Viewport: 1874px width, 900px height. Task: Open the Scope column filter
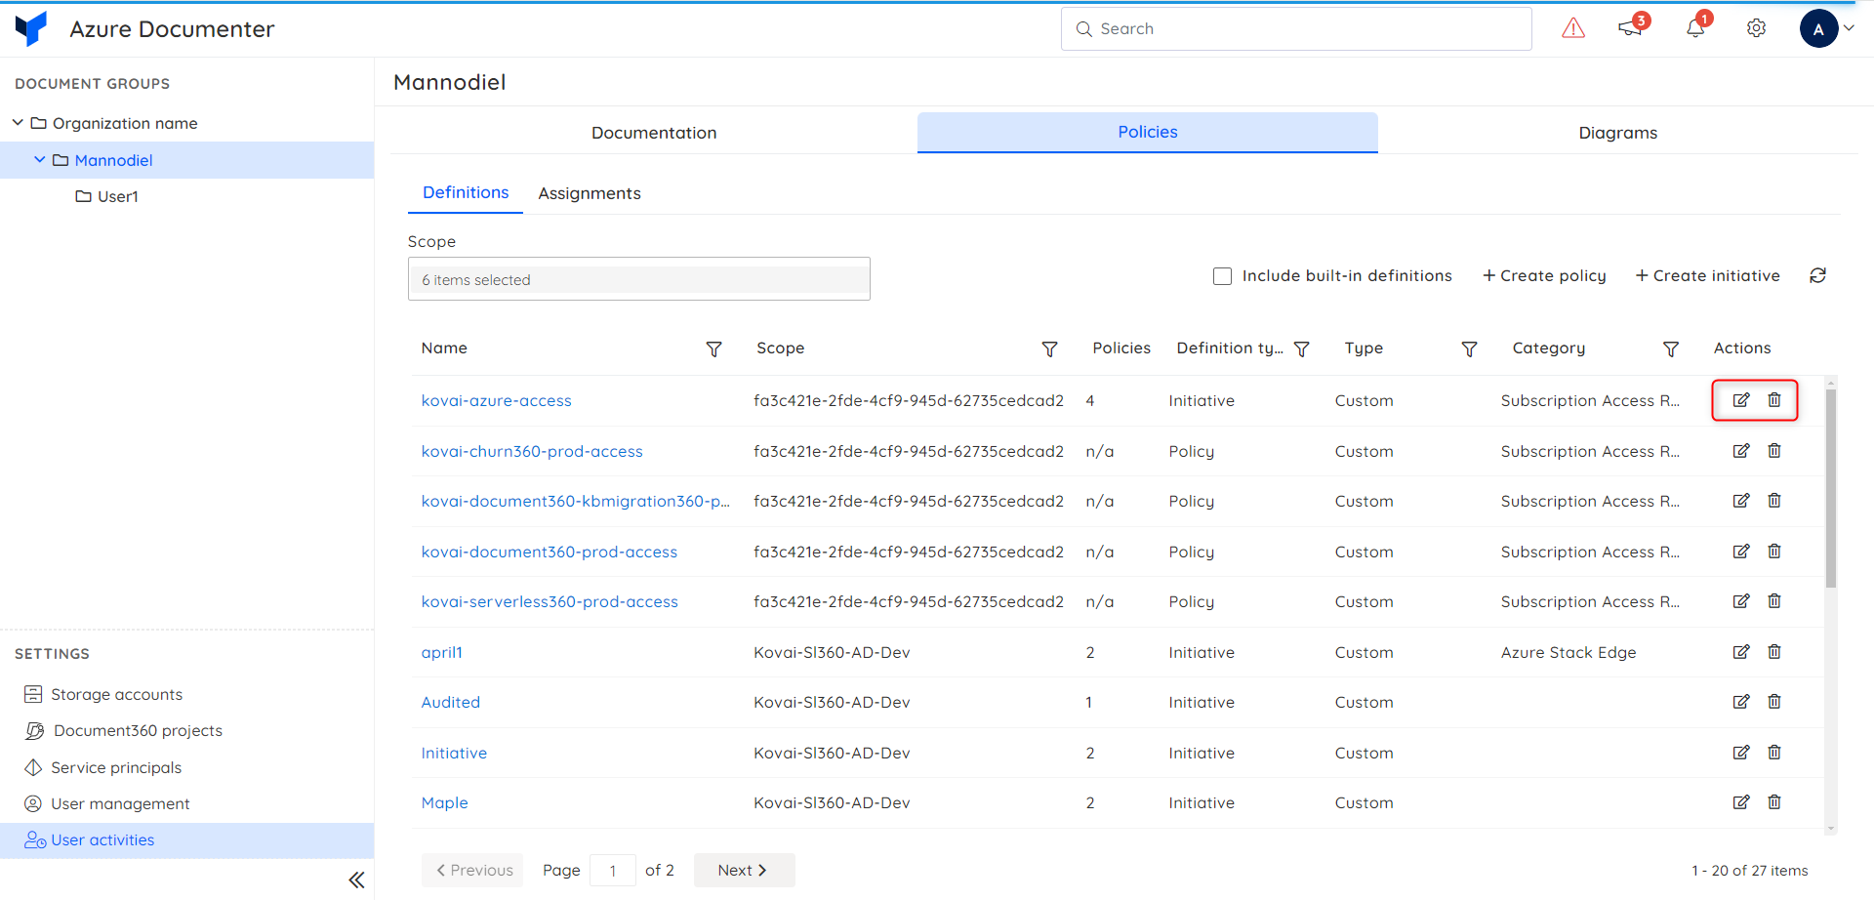pyautogui.click(x=1049, y=348)
